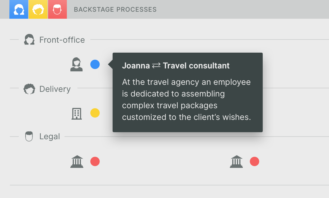The height and width of the screenshot is (198, 329).
Task: Click the Backstage Processes header title
Action: coord(115,9)
